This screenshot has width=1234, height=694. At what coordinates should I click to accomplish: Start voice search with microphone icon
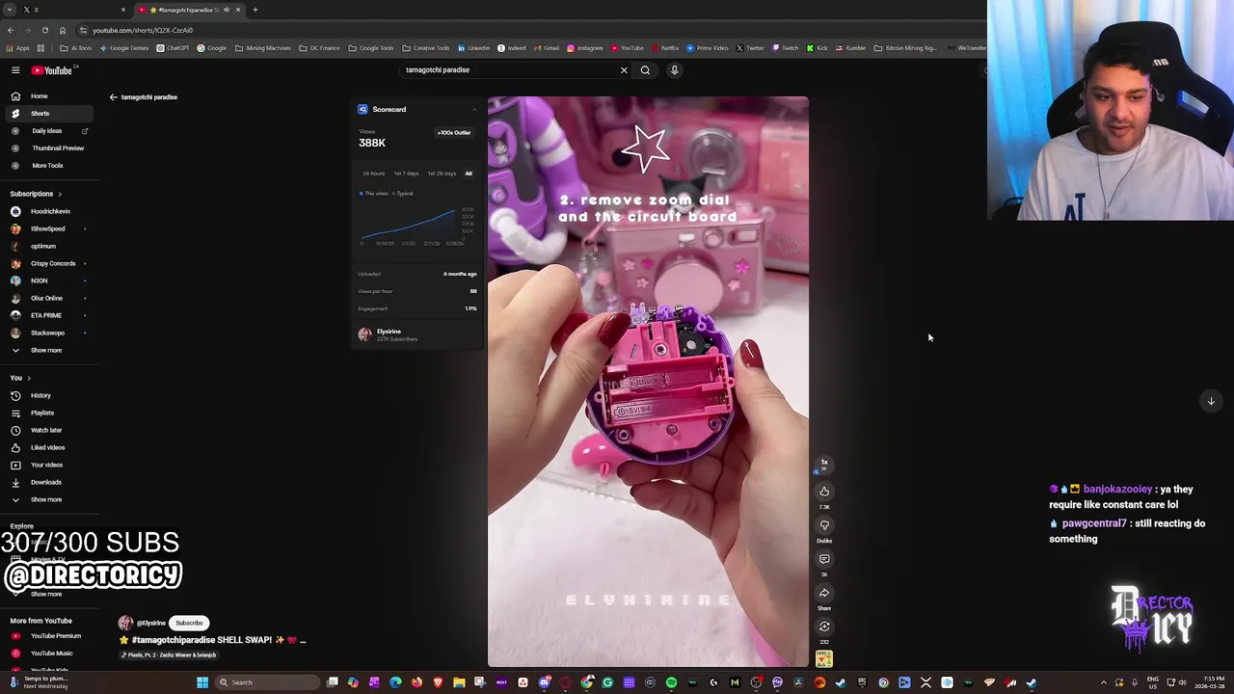click(674, 70)
